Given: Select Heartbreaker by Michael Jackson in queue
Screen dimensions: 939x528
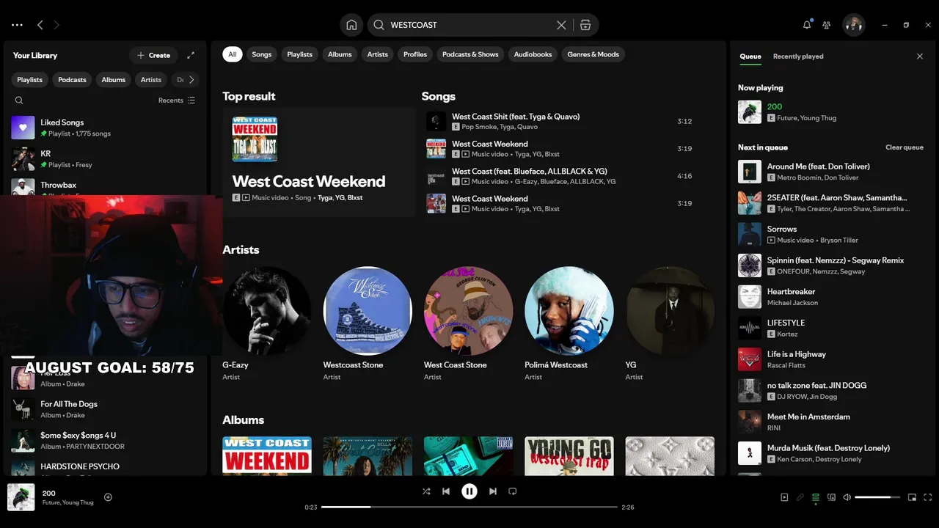Looking at the screenshot, I should pos(832,297).
